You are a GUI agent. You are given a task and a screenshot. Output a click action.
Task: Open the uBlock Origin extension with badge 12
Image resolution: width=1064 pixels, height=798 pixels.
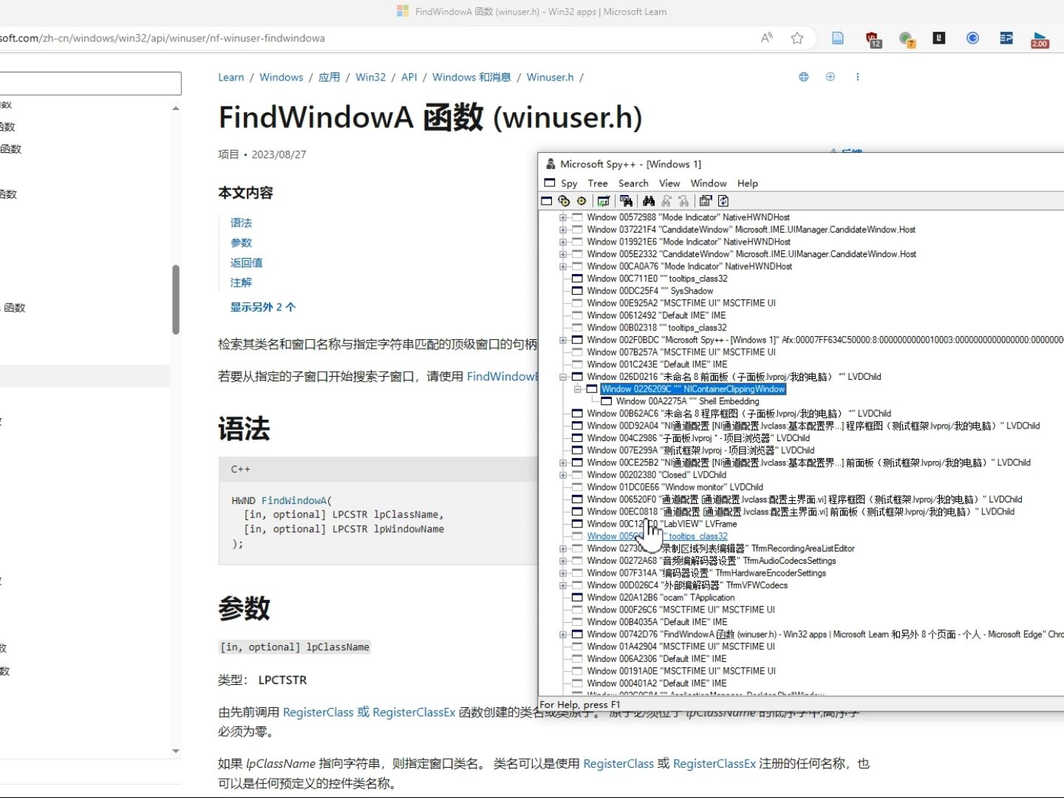[x=871, y=38]
